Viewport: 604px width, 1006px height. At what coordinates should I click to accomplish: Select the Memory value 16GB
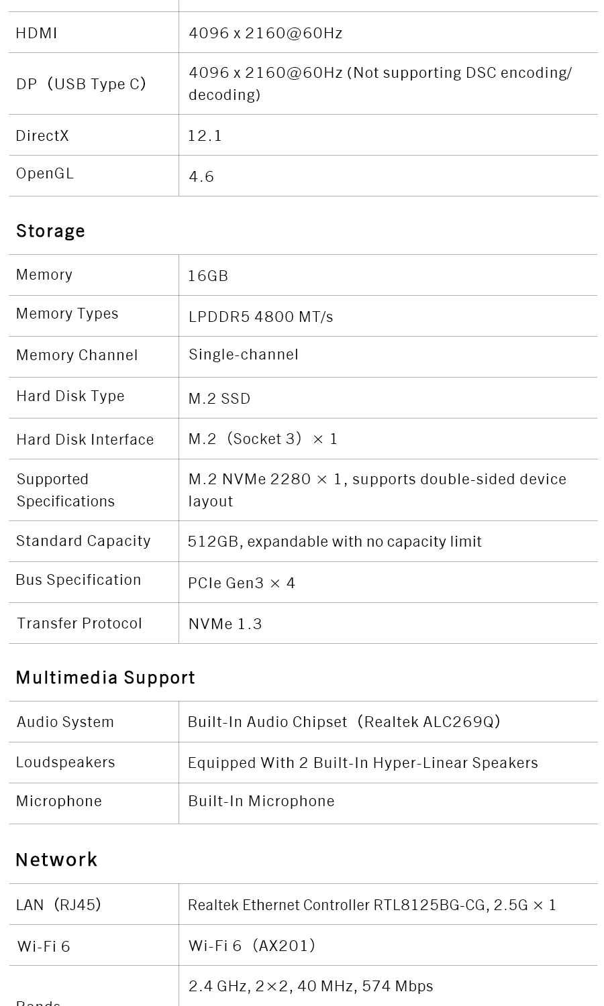click(208, 276)
